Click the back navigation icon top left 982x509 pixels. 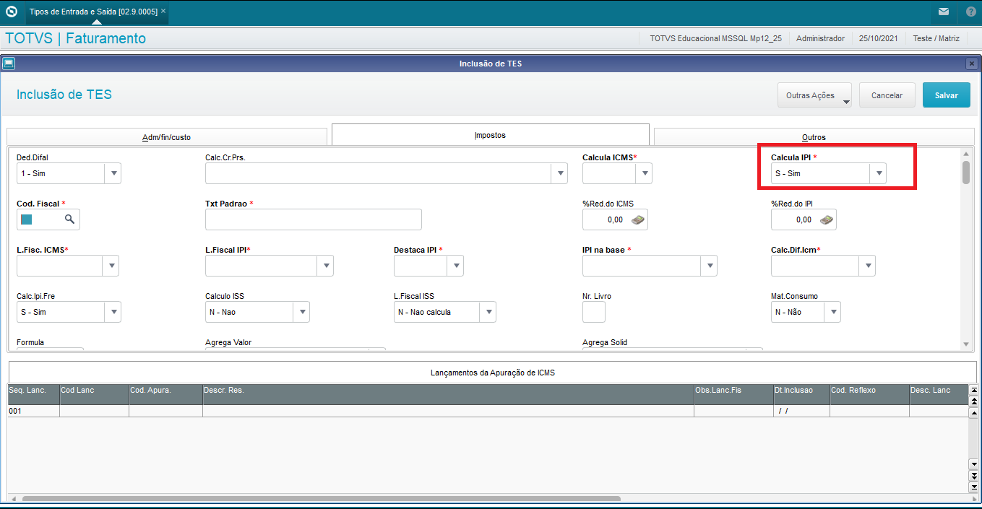10,11
